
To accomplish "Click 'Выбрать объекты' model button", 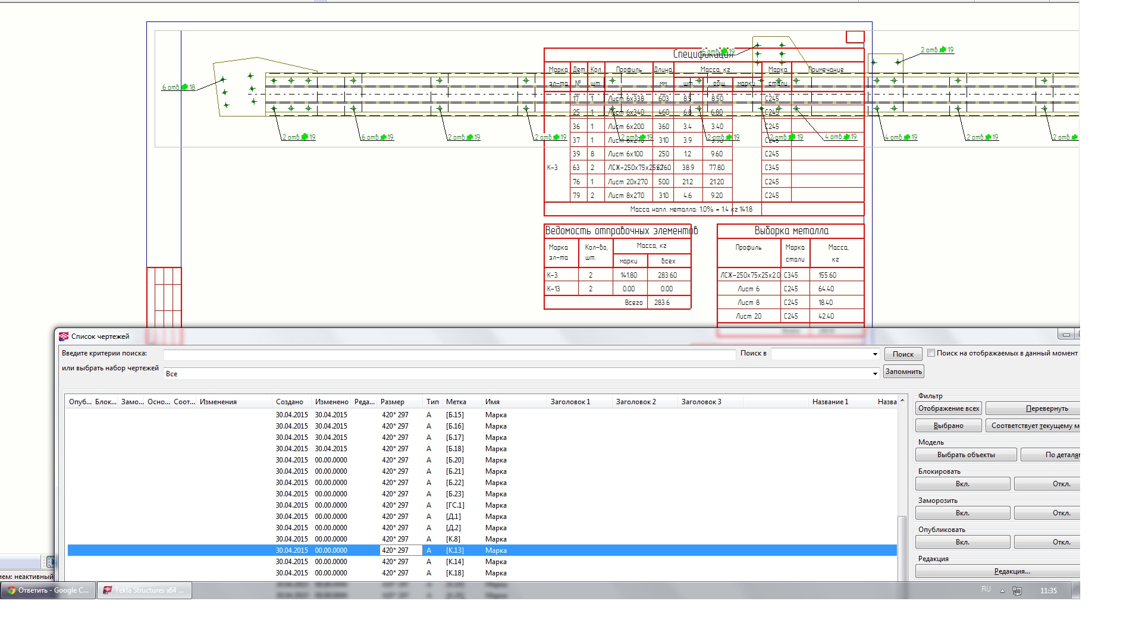I will coord(965,455).
